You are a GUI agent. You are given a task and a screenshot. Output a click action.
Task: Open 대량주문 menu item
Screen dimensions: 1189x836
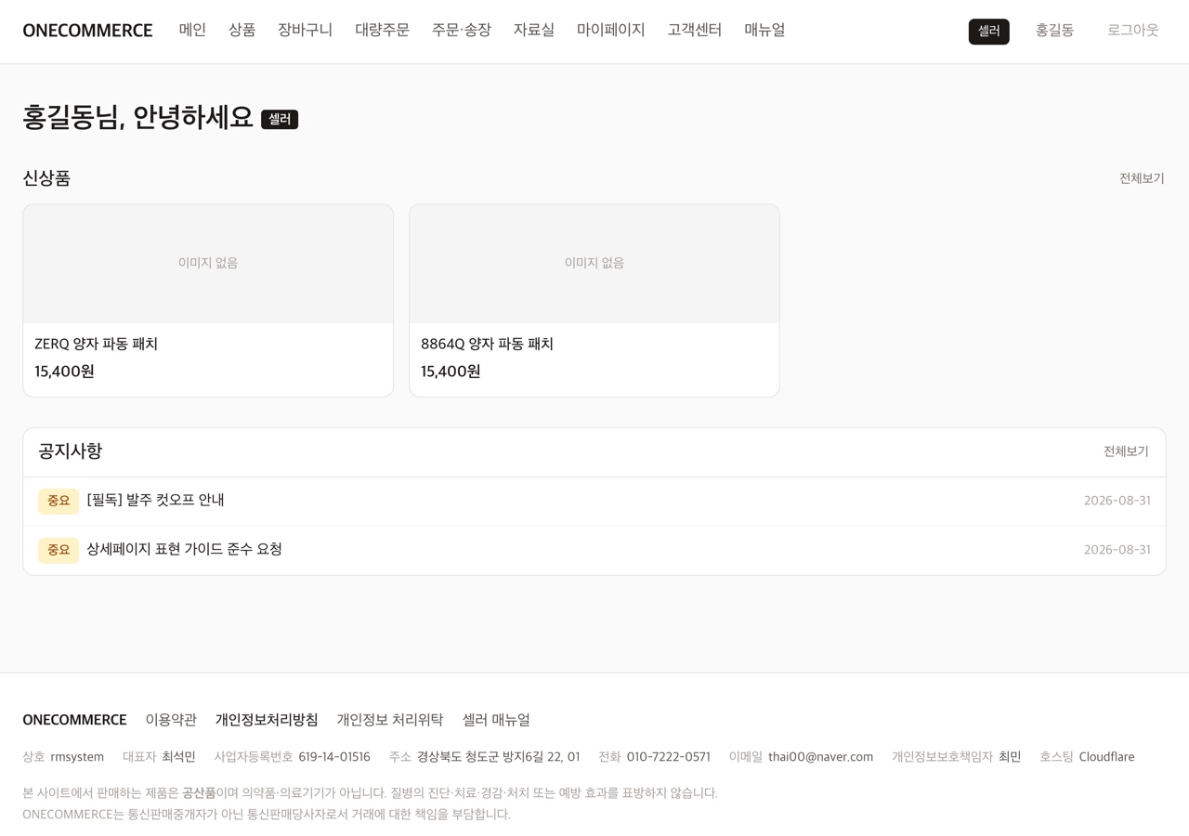(x=382, y=30)
